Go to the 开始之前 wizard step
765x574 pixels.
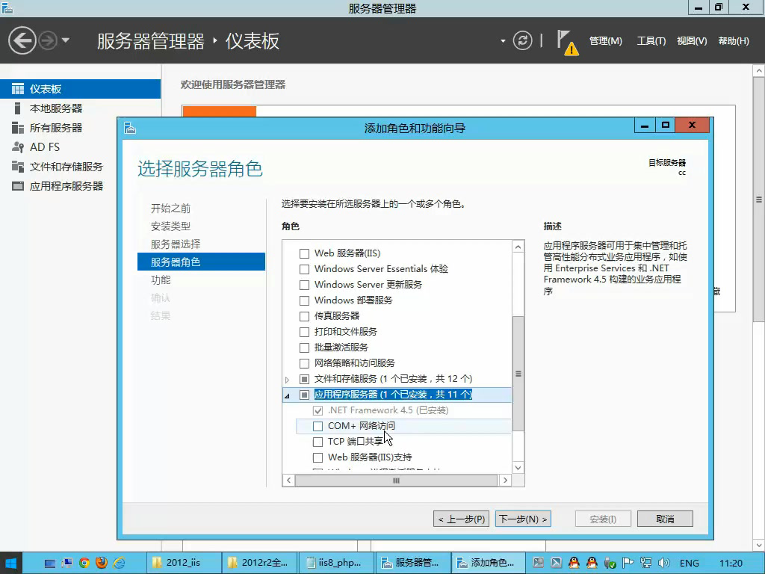[x=170, y=209]
